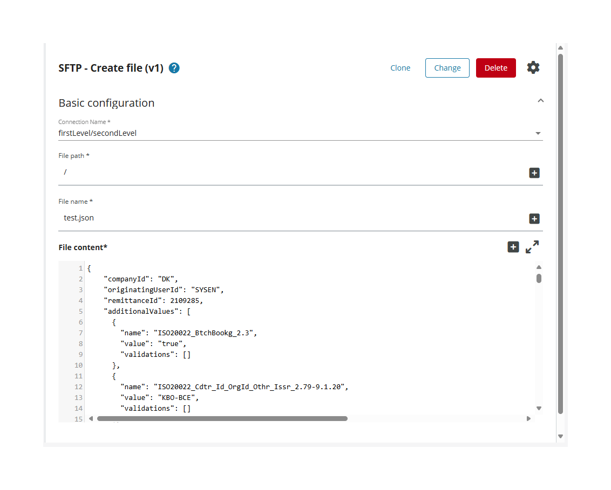
Task: Expand File content editor to fullscreen
Action: coord(532,247)
